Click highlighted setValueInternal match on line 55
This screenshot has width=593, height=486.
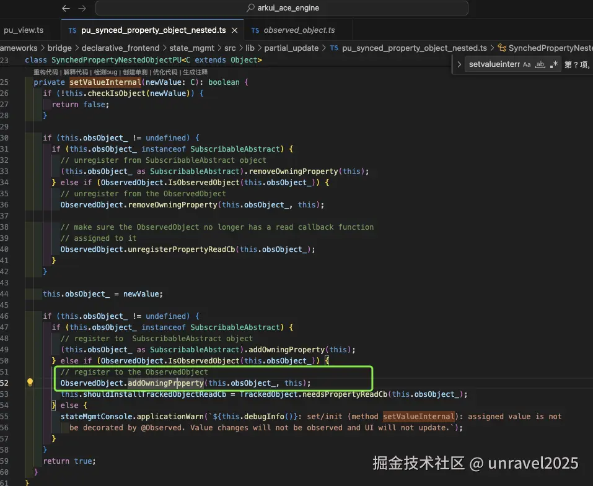(x=419, y=417)
